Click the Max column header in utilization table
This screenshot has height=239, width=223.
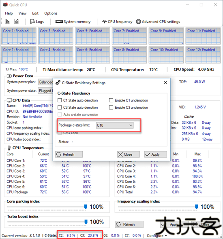[197, 154]
